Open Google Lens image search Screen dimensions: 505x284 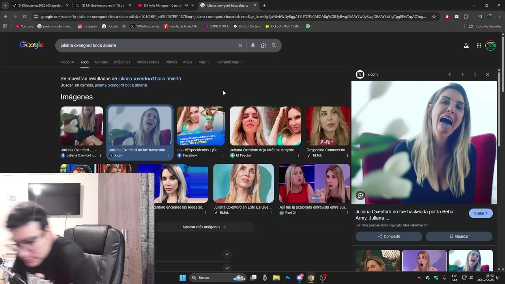pyautogui.click(x=264, y=45)
